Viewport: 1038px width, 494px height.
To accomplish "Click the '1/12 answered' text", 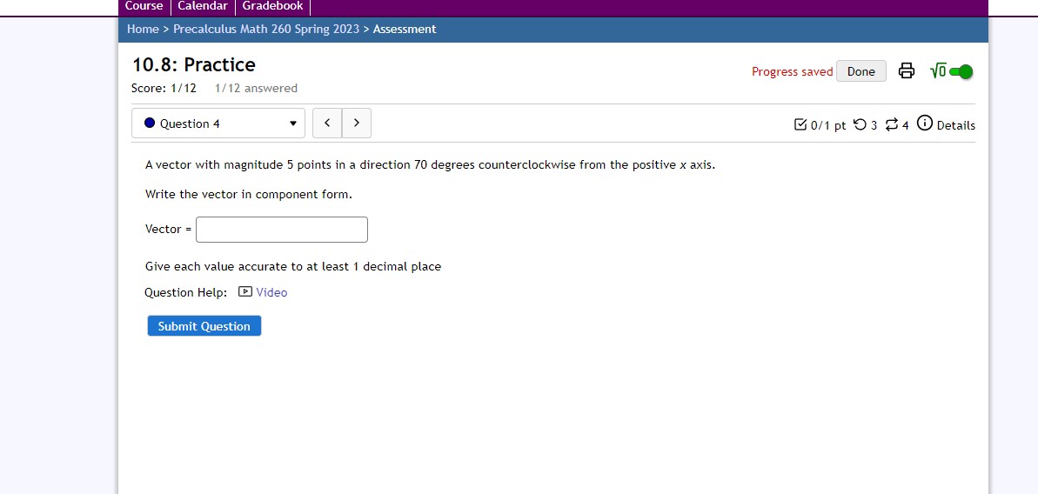I will (x=256, y=88).
